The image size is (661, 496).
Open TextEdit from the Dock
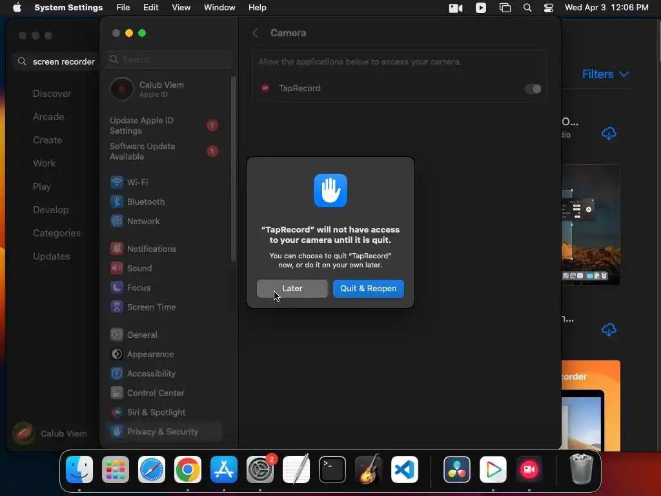coord(296,470)
